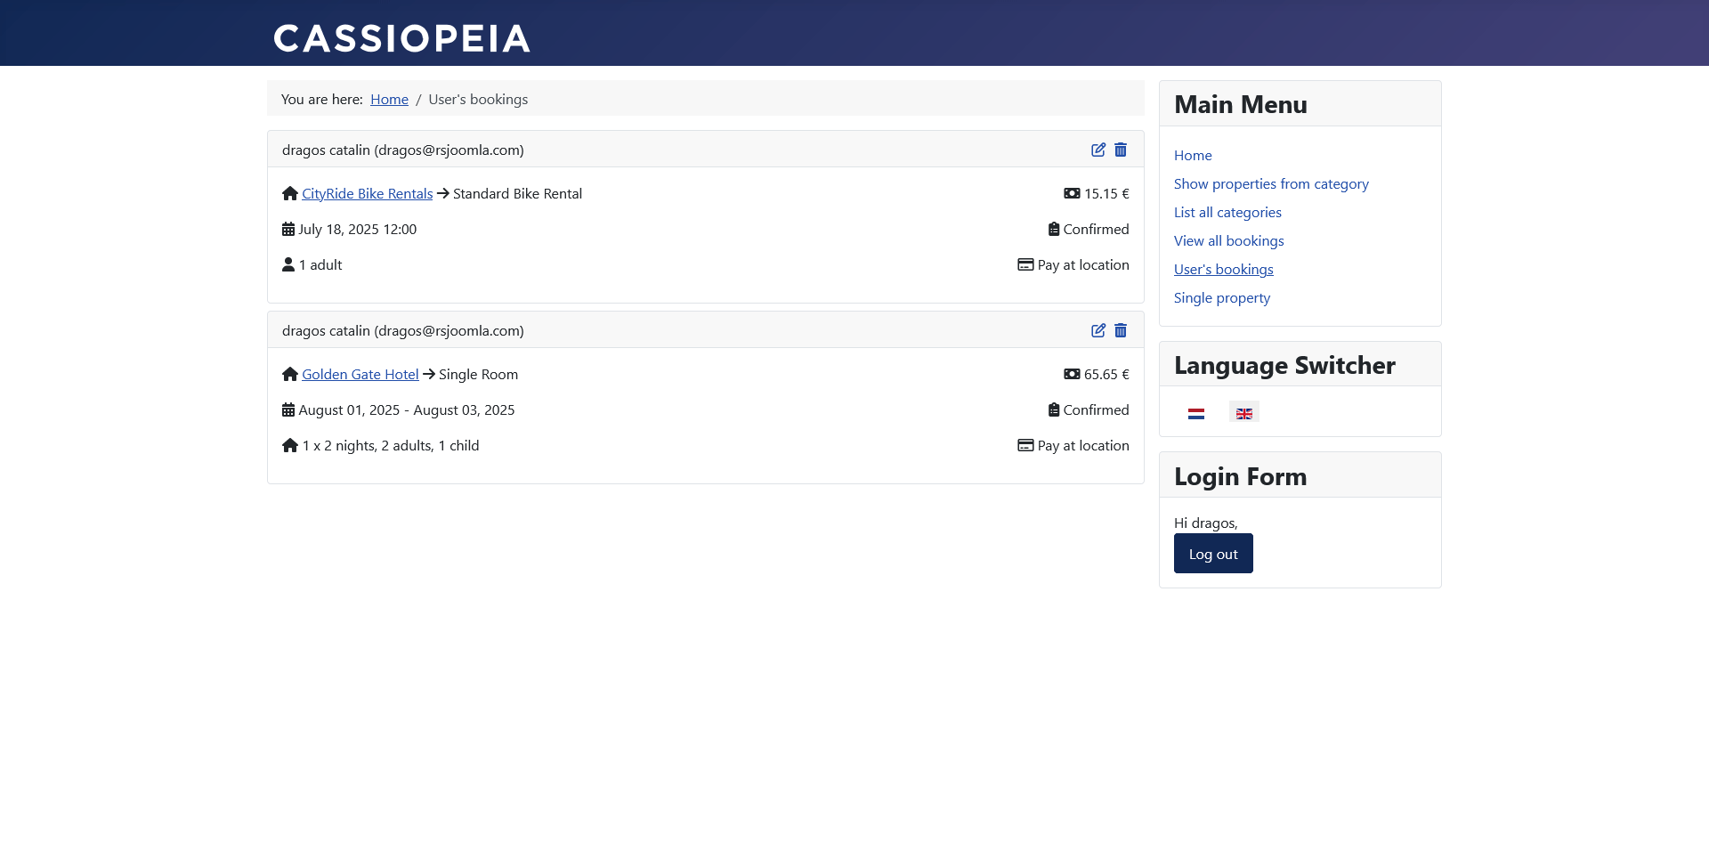The width and height of the screenshot is (1709, 843).
Task: Click card icon of bike rental Pay at location
Action: coord(1025,264)
